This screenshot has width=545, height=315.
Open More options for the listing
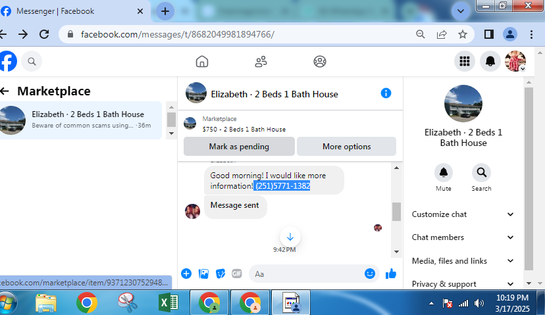click(x=346, y=147)
